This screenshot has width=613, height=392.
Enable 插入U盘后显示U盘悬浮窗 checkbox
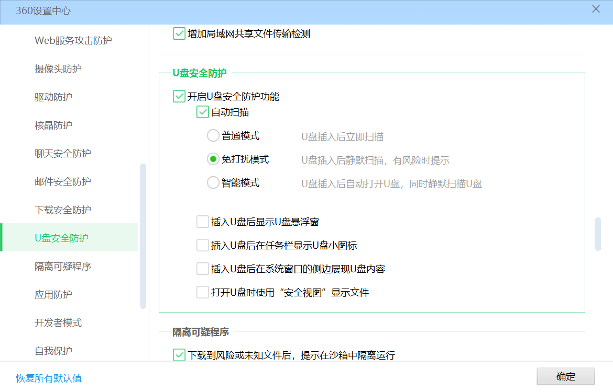(x=203, y=222)
